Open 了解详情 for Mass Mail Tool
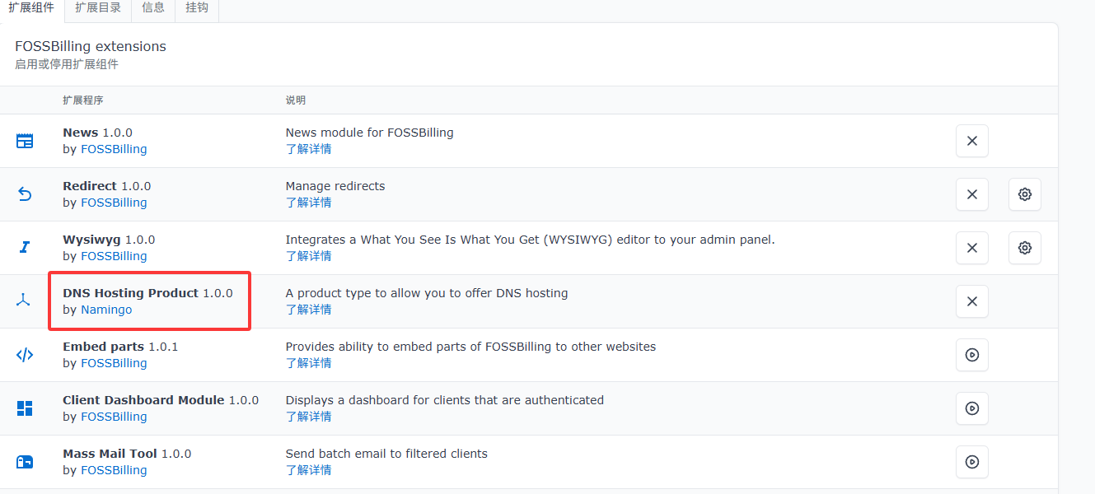Viewport: 1095px width, 494px height. tap(308, 470)
